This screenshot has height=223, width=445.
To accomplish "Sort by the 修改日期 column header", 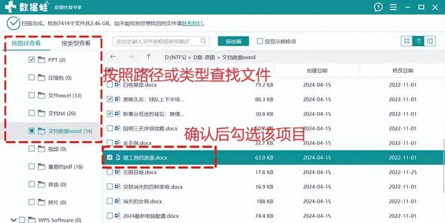I will point(403,70).
